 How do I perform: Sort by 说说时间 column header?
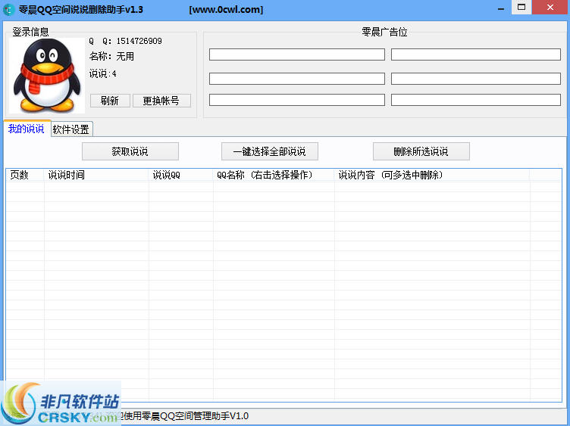click(x=96, y=175)
